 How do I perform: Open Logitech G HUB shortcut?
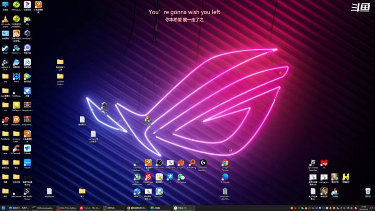pyautogui.click(x=5, y=65)
